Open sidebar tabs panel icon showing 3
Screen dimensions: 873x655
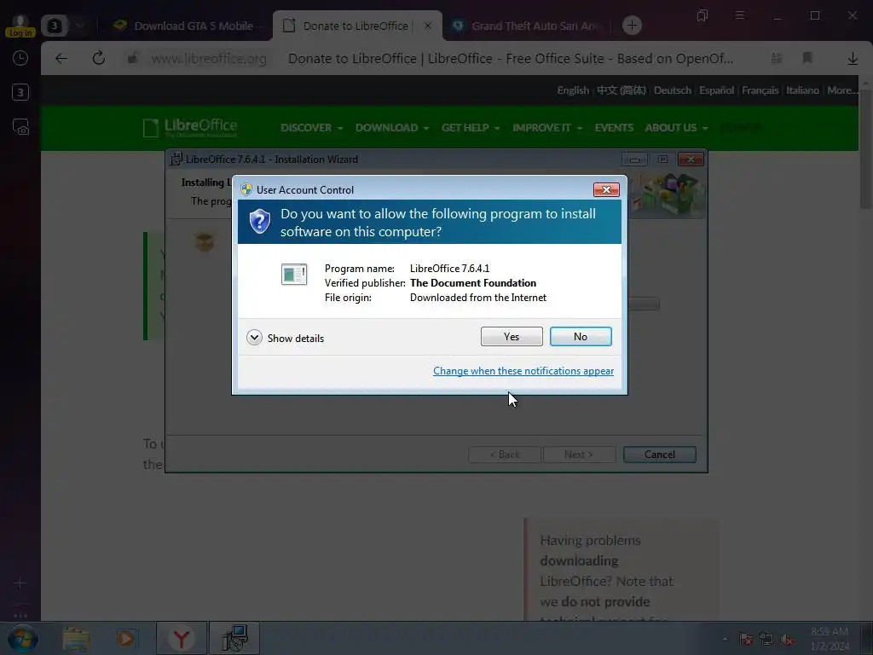(x=20, y=92)
